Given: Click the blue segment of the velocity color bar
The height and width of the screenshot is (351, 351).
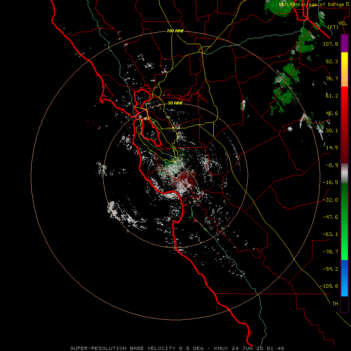Looking at the screenshot, I should (344, 278).
